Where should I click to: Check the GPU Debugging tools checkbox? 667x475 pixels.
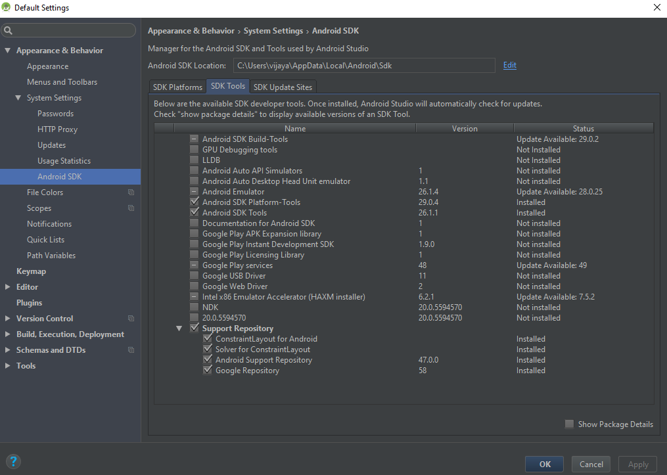click(x=194, y=149)
